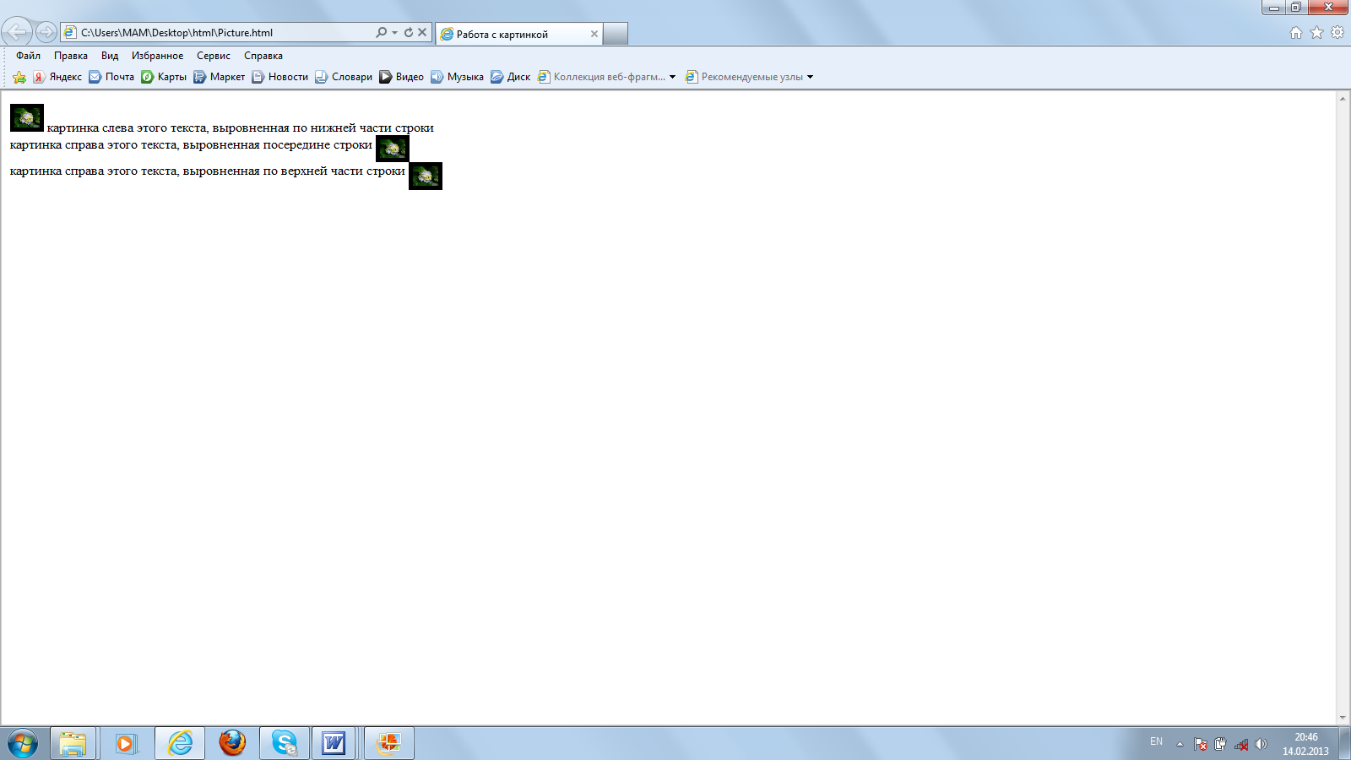Viewport: 1351px width, 760px height.
Task: Click the flower image after 'верхней части строки'
Action: (x=426, y=176)
